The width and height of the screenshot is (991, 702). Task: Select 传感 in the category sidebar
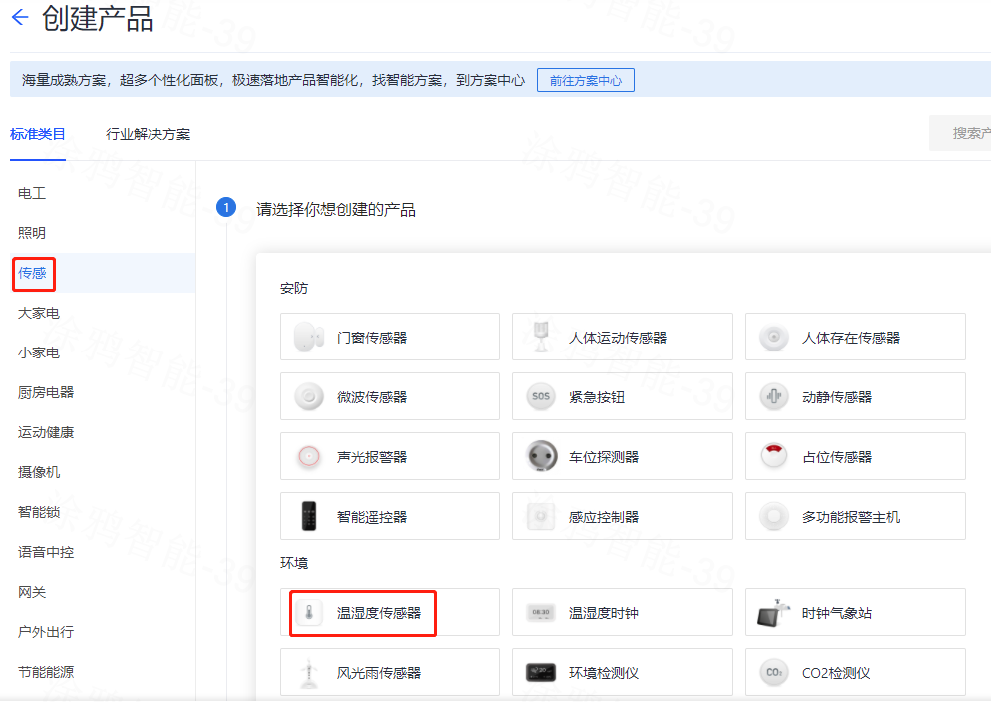pyautogui.click(x=32, y=273)
